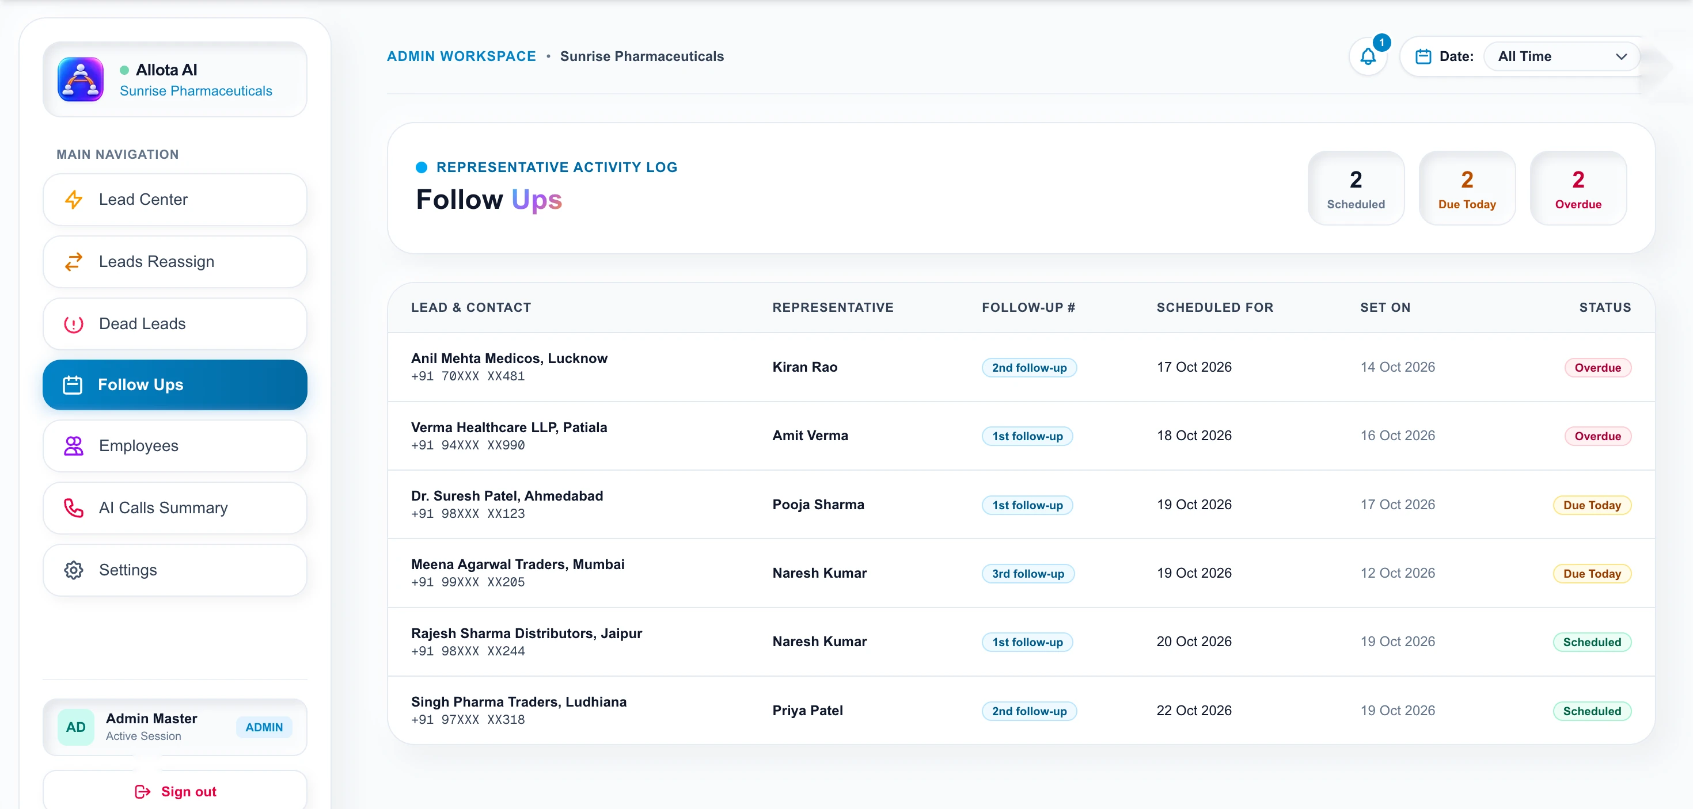This screenshot has width=1693, height=809.
Task: Click the Follow Ups calendar icon
Action: click(x=73, y=385)
